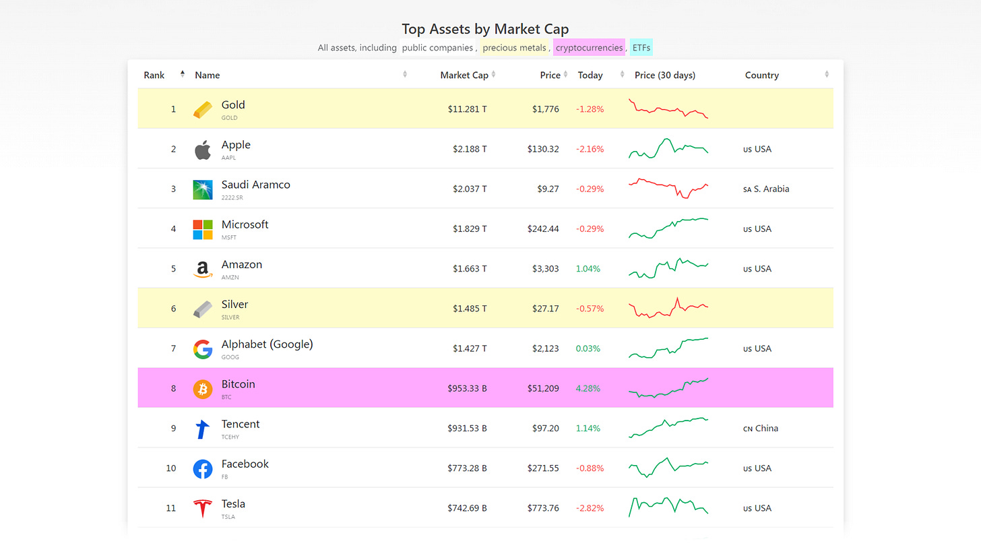Click Alphabet's 0.03% change value
The image size is (981, 552).
point(588,349)
